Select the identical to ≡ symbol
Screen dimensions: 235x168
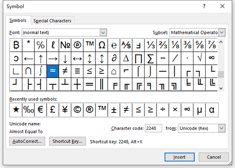pyautogui.click(x=77, y=71)
